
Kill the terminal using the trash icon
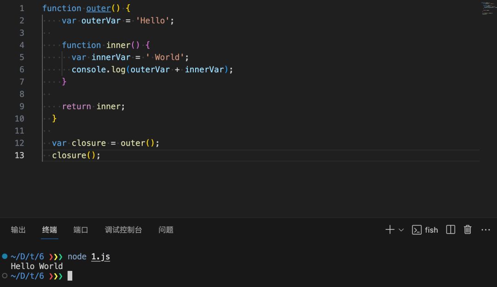click(468, 230)
